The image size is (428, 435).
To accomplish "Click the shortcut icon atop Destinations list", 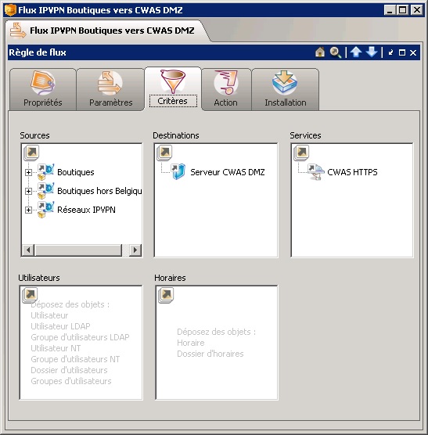I will tap(164, 153).
